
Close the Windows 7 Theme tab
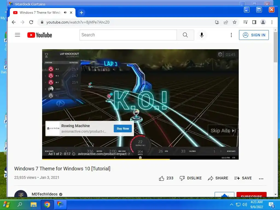71,13
